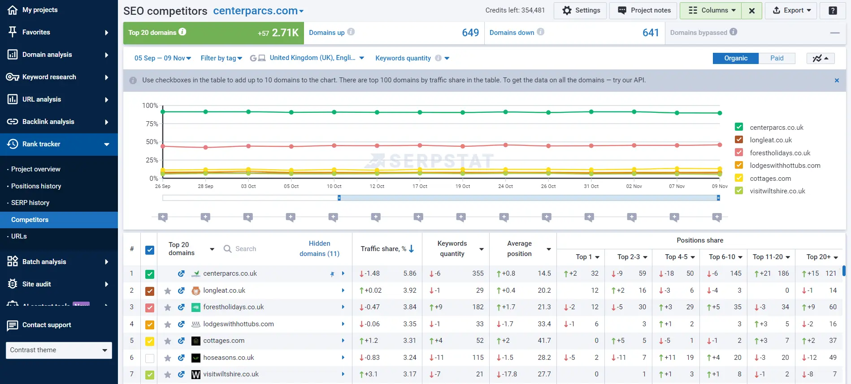Click the Backlink analysis chain icon
This screenshot has width=851, height=384.
pos(13,122)
